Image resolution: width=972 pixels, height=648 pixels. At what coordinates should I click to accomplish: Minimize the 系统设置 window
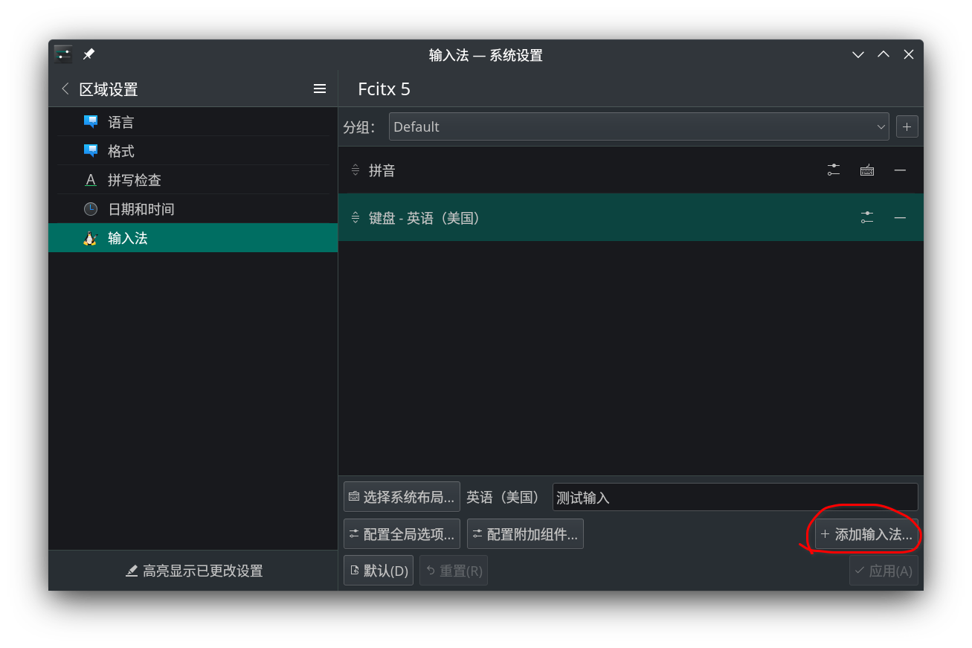coord(858,54)
